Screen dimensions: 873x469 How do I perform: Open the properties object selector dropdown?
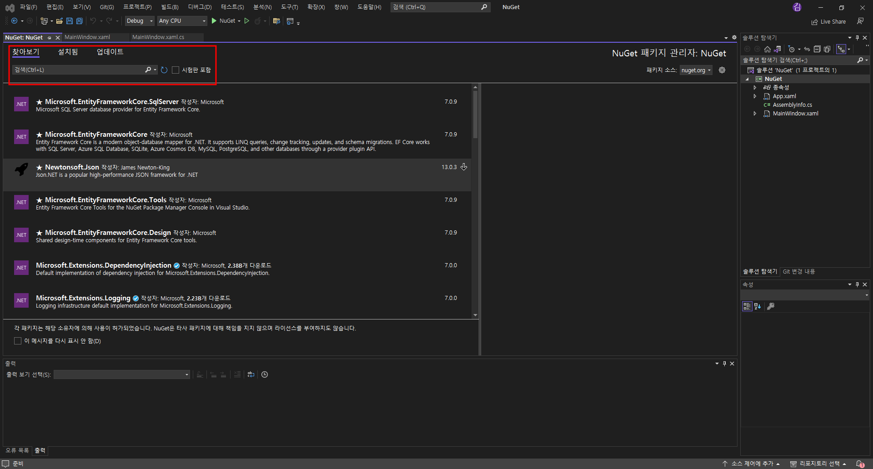click(x=805, y=295)
